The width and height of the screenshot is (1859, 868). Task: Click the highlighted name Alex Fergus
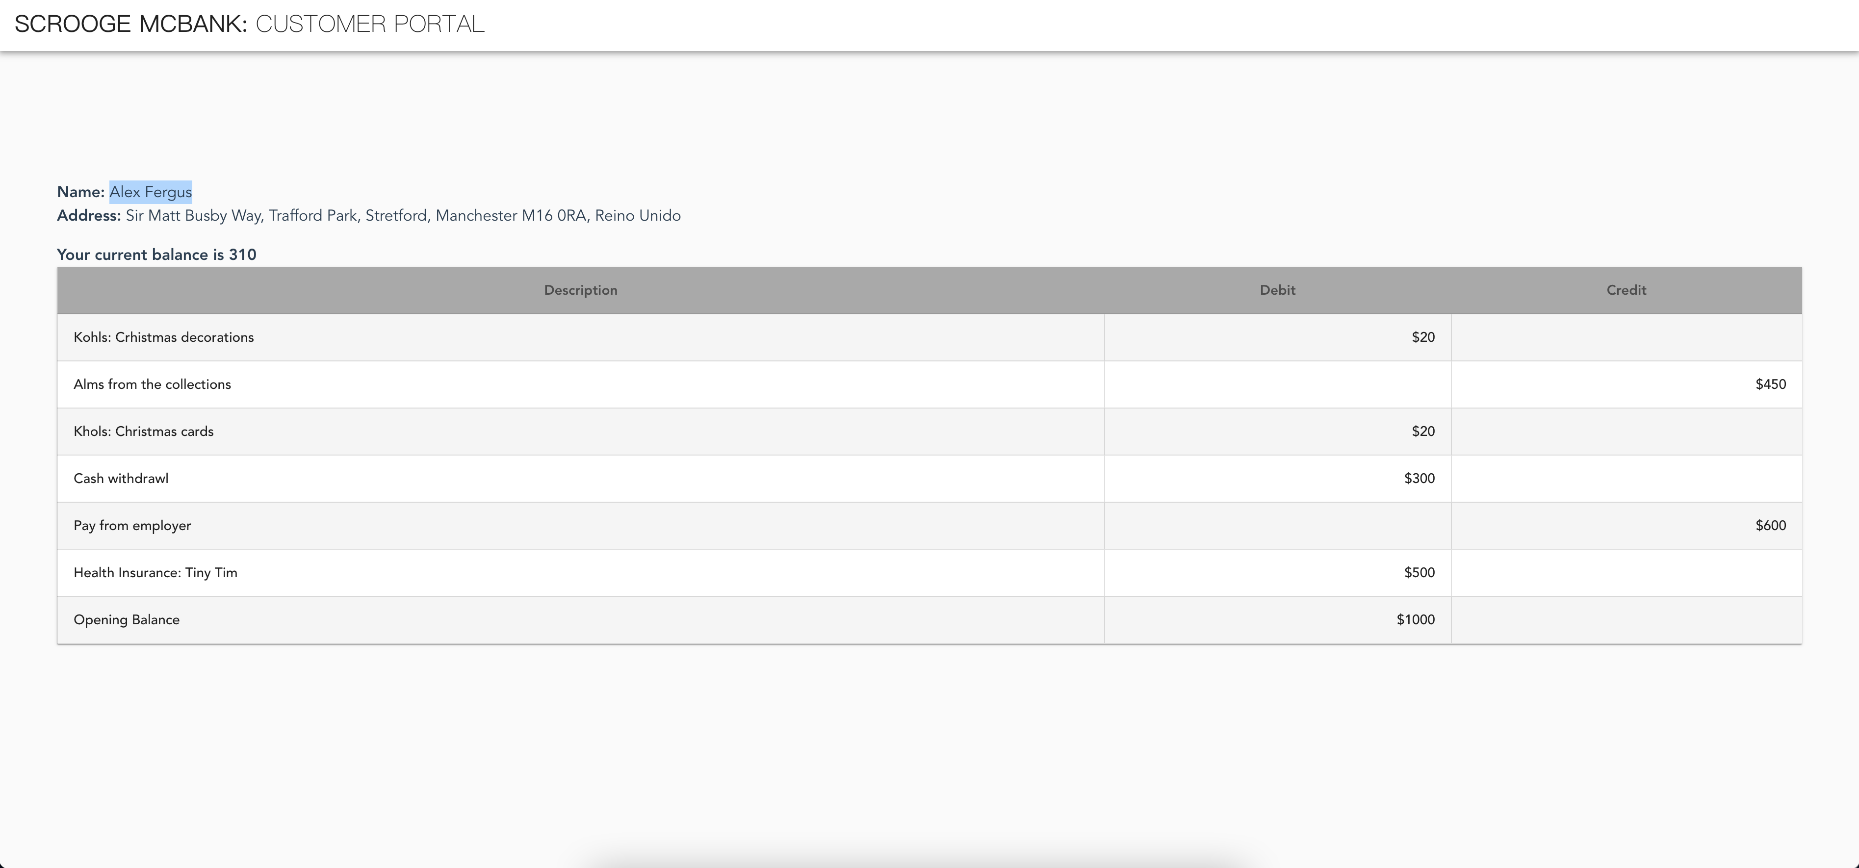tap(150, 192)
